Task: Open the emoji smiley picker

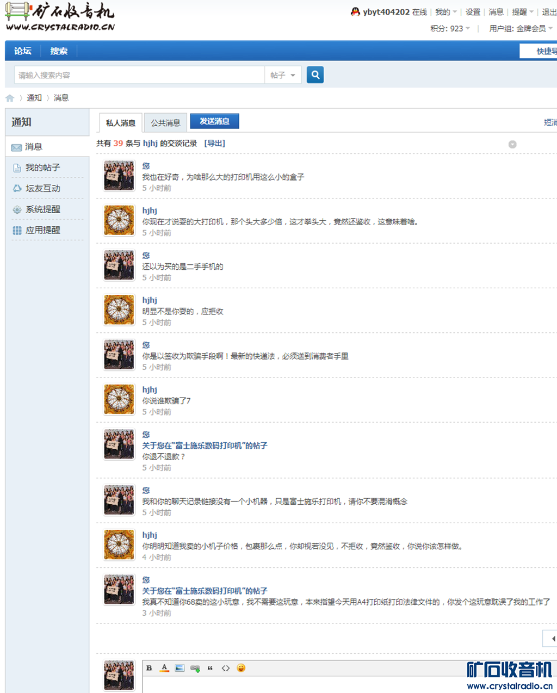Action: (x=241, y=668)
